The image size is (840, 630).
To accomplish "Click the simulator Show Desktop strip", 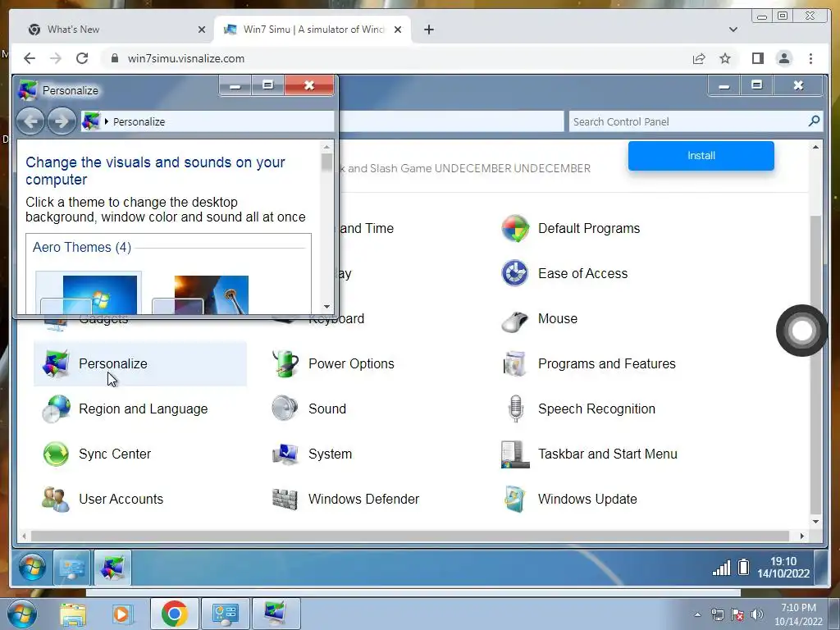I will [x=820, y=568].
